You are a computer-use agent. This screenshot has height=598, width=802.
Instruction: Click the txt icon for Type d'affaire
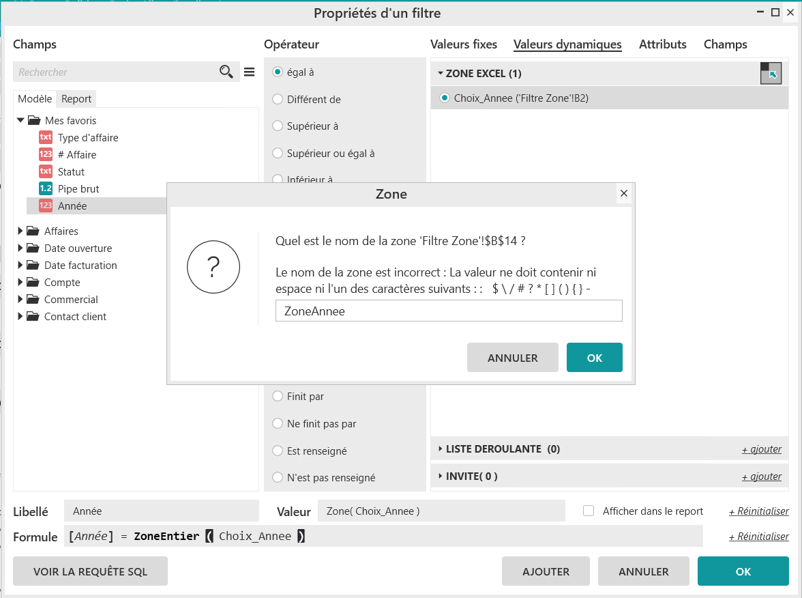(x=46, y=138)
